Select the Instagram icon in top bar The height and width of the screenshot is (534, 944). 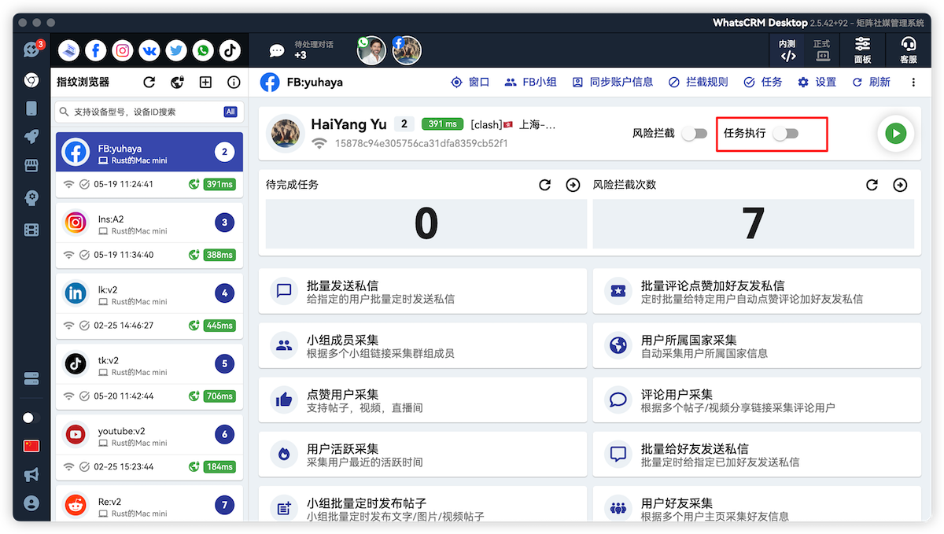[123, 50]
